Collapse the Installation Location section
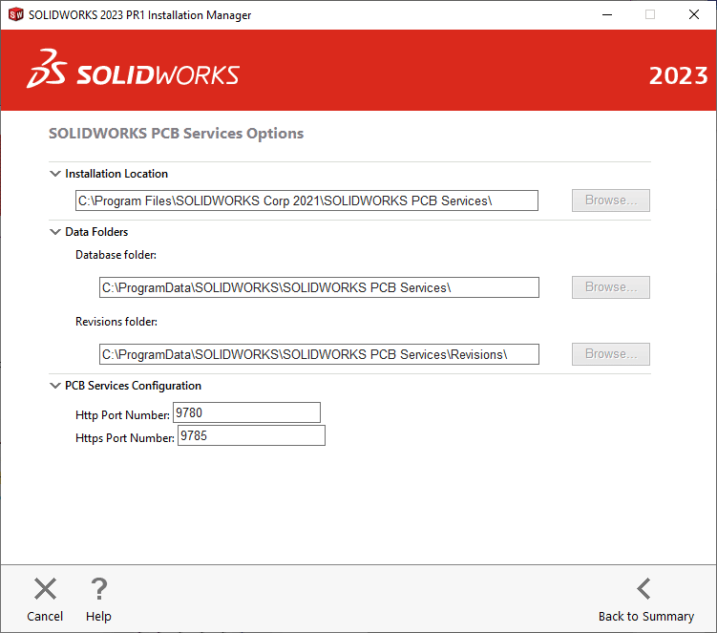 tap(54, 174)
